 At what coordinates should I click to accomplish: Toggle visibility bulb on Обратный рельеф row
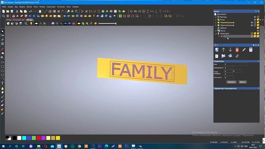pos(258,25)
